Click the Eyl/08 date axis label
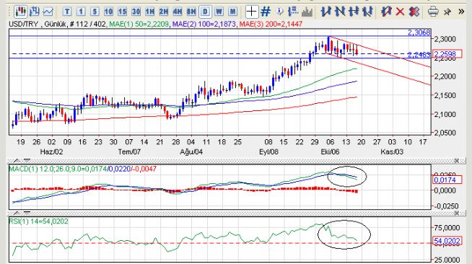This screenshot has height=264, width=472. click(x=268, y=152)
